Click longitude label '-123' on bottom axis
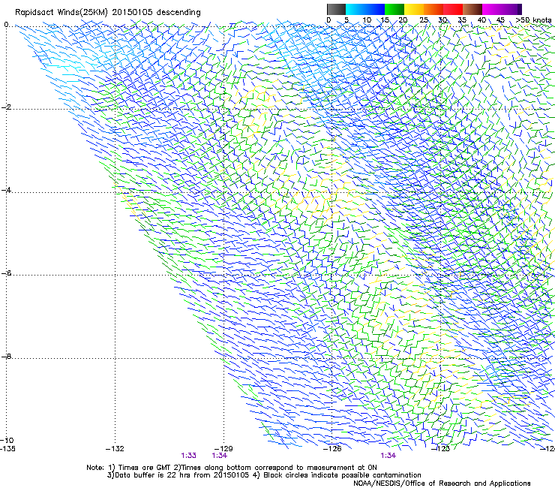 (x=441, y=449)
